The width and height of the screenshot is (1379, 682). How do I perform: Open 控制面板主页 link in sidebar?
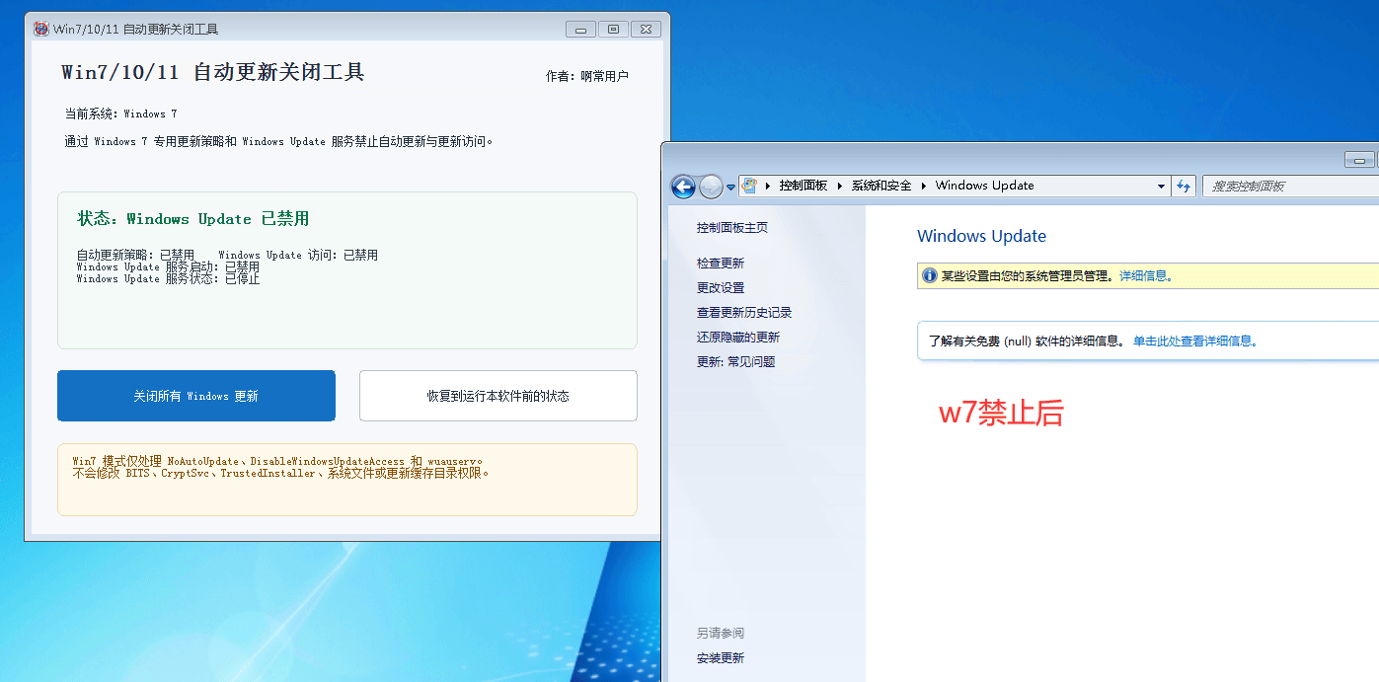(732, 228)
